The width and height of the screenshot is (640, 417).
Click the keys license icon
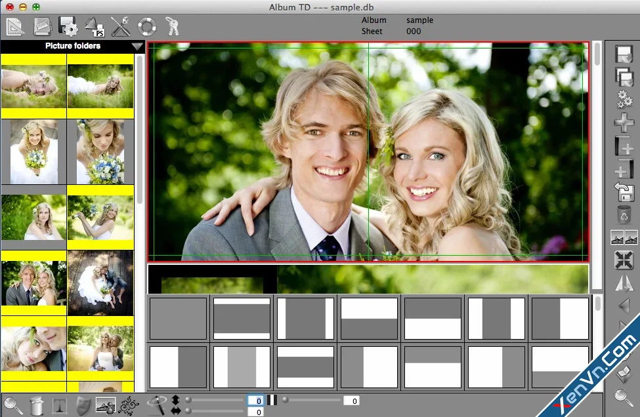click(172, 26)
